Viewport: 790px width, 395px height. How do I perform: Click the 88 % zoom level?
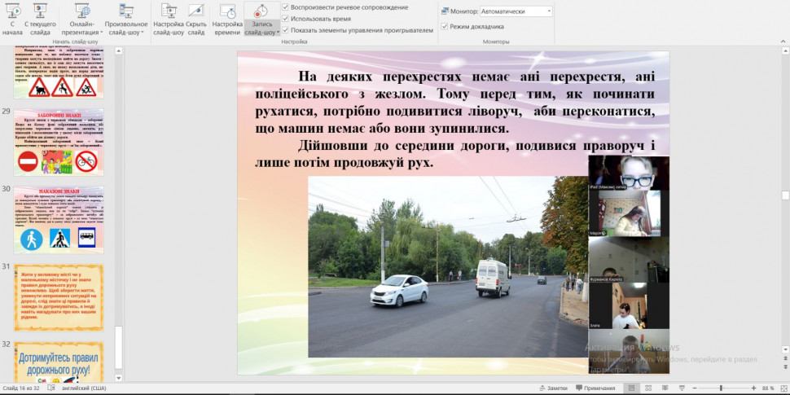[x=768, y=388]
